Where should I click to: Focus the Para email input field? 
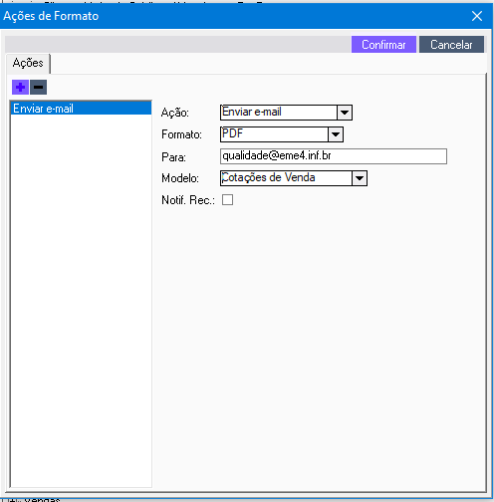[x=334, y=156]
